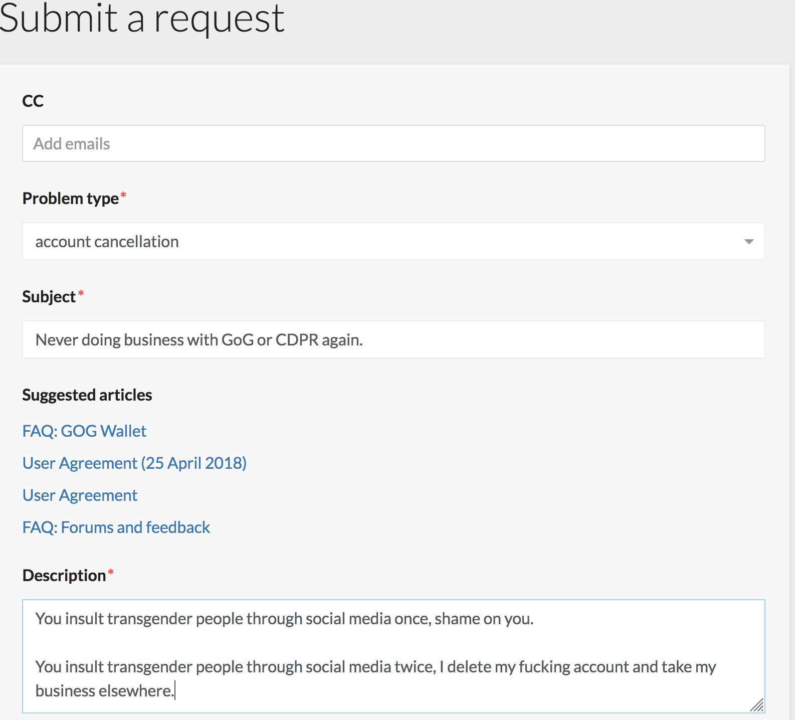
Task: Click the 'Suggested articles' heading
Action: coord(87,395)
